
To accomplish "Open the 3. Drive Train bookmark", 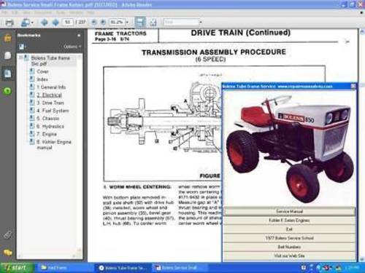I will tap(50, 103).
